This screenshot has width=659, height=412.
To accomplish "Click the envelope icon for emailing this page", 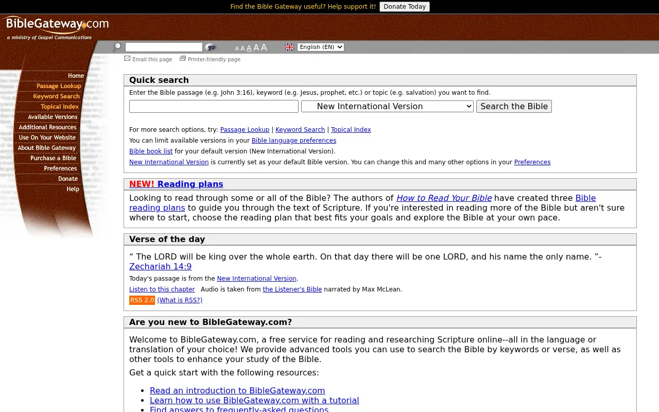I will pyautogui.click(x=127, y=59).
